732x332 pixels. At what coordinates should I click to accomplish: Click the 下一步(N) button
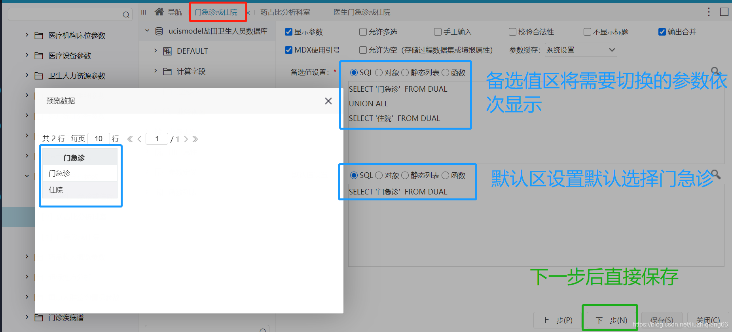pyautogui.click(x=611, y=320)
